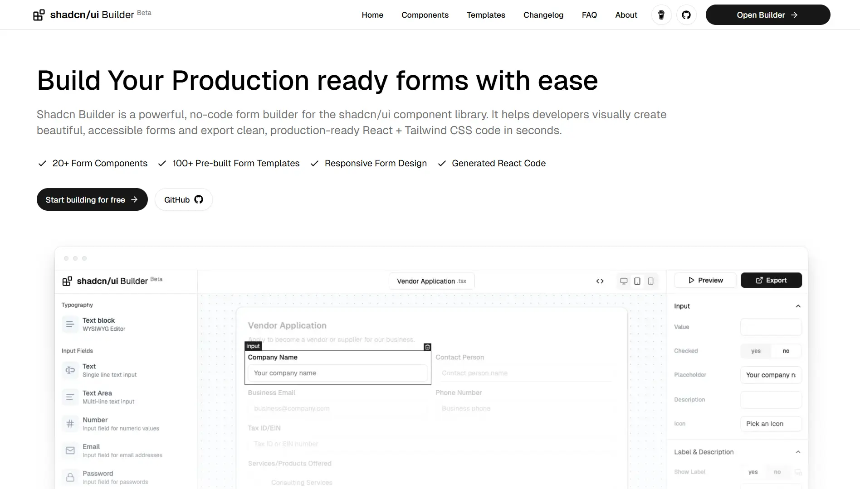Collapse the Label & Description section chevron
The image size is (860, 489).
tap(798, 452)
